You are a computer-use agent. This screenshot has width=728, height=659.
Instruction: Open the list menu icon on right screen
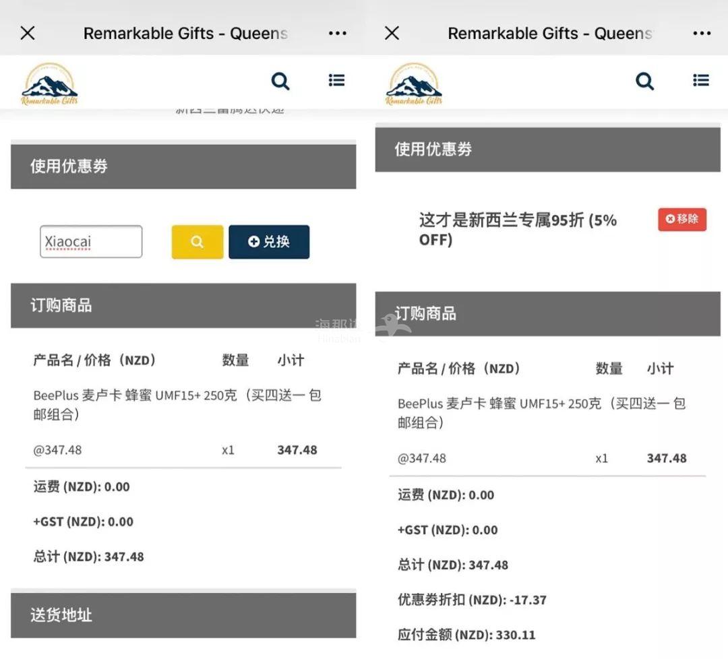[x=701, y=80]
